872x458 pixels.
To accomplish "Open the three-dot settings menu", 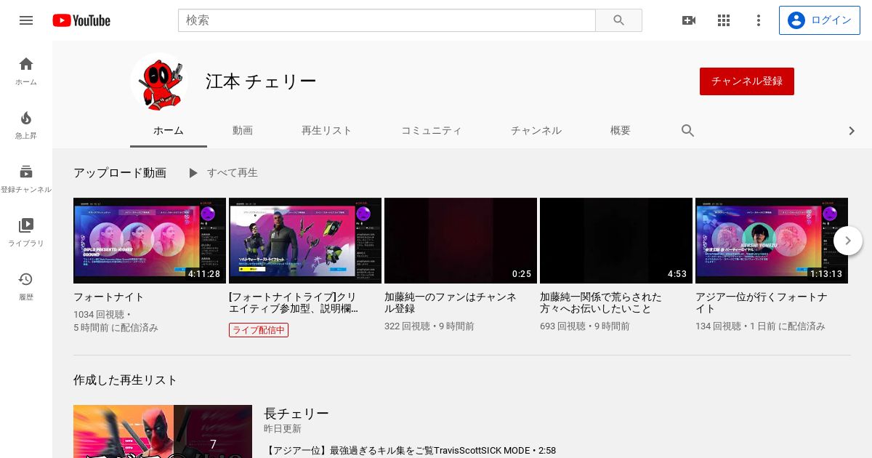I will point(759,20).
